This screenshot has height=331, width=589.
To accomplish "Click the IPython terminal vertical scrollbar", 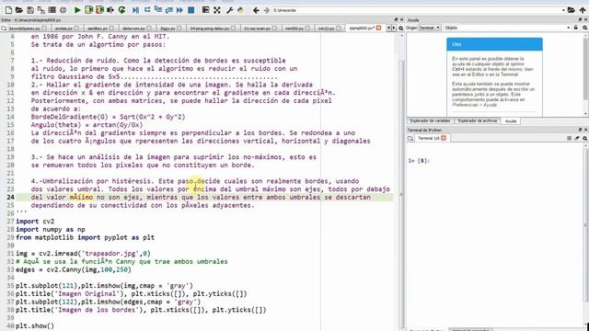I will tap(585, 225).
